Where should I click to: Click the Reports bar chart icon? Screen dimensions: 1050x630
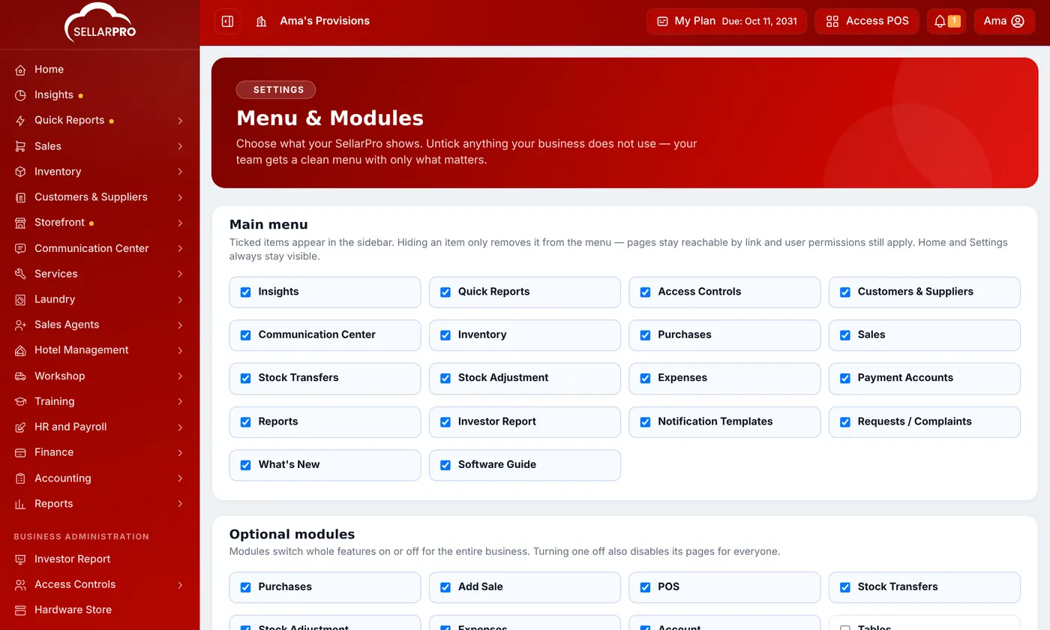[x=20, y=504]
